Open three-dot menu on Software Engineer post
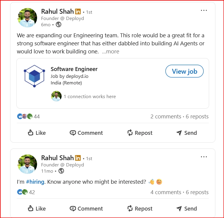This screenshot has height=218, width=224. pyautogui.click(x=204, y=10)
